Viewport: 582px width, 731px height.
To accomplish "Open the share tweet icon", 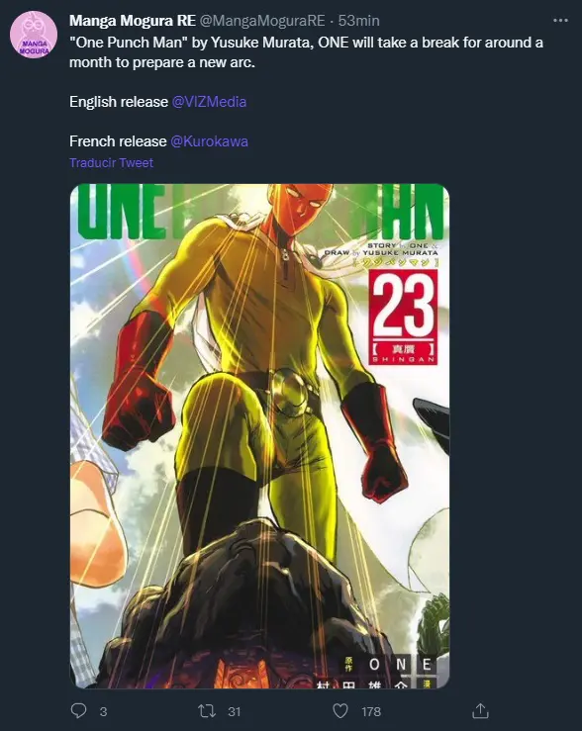I will tap(480, 710).
